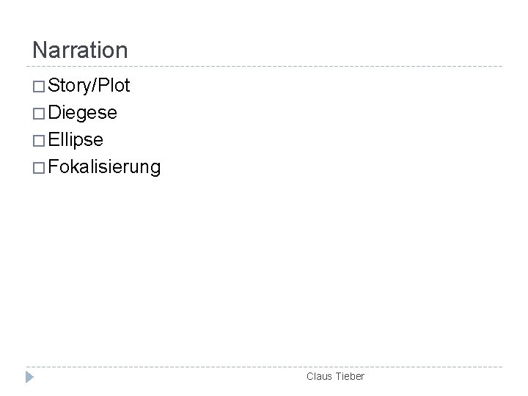Image resolution: width=528 pixels, height=396 pixels.
Task: Click the dashed line above the footer
Action: 264,367
